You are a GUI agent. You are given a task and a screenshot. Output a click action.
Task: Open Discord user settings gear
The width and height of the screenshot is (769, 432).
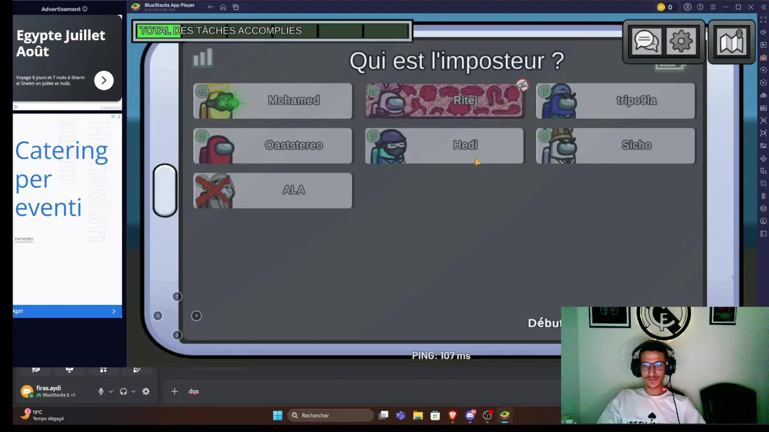tap(146, 391)
